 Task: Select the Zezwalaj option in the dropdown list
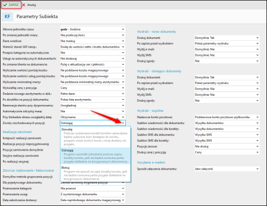[x=96, y=137]
